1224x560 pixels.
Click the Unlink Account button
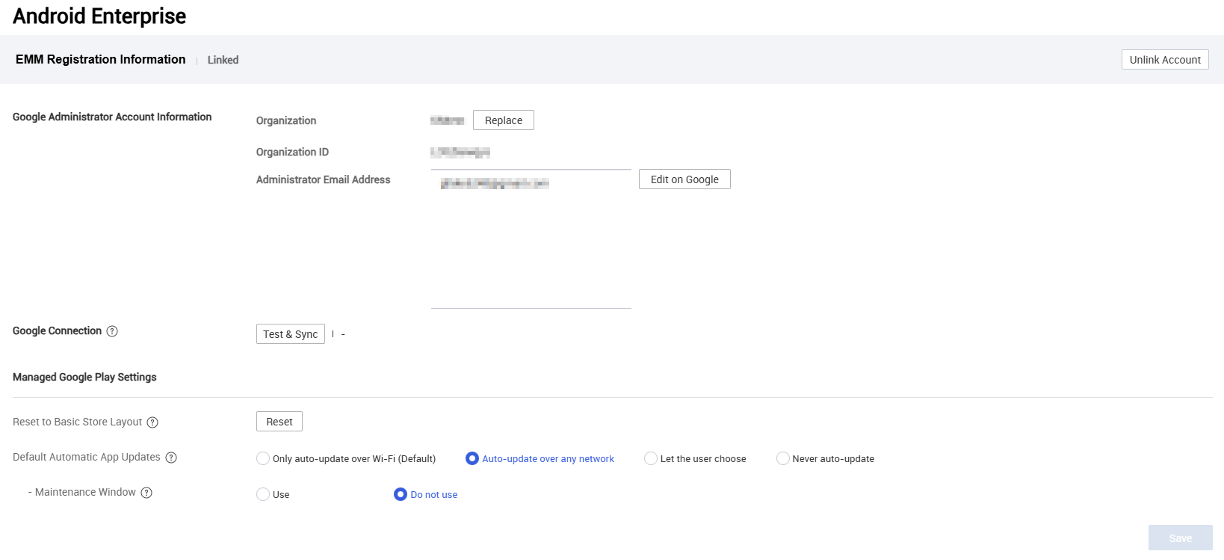point(1164,60)
